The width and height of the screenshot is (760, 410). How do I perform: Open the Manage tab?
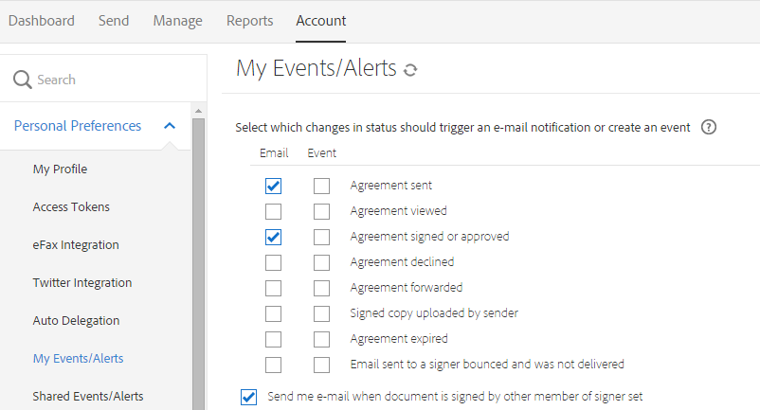pos(177,21)
